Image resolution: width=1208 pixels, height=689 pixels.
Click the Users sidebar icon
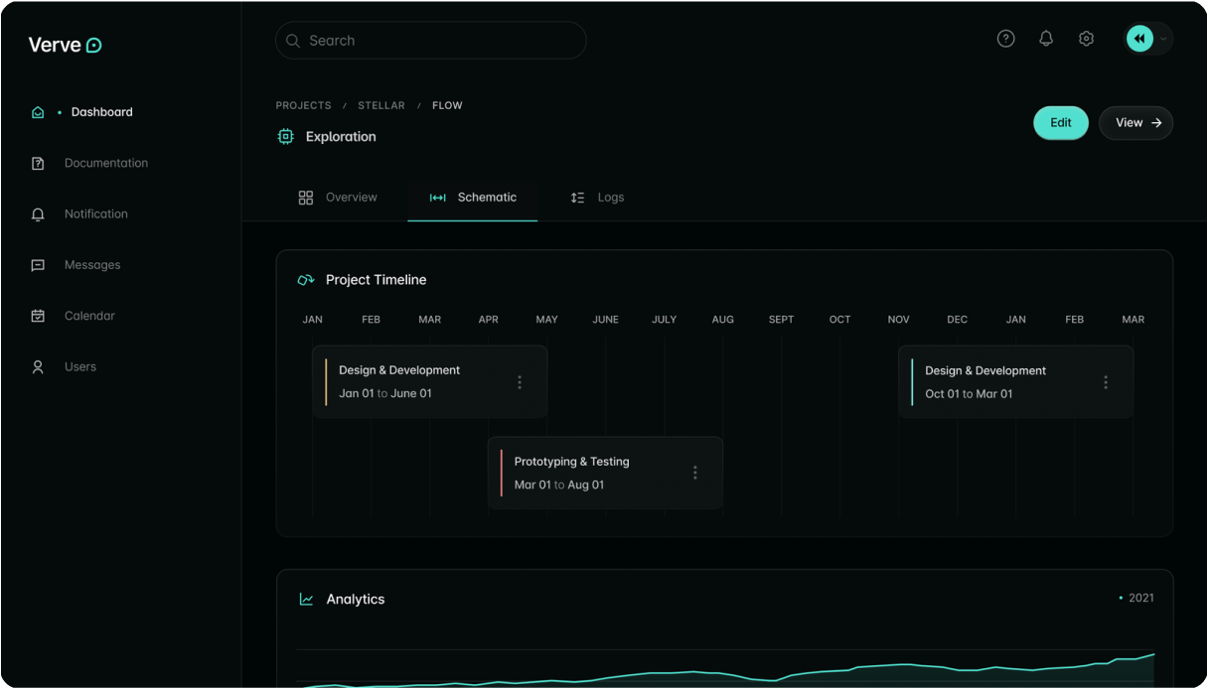pyautogui.click(x=38, y=365)
